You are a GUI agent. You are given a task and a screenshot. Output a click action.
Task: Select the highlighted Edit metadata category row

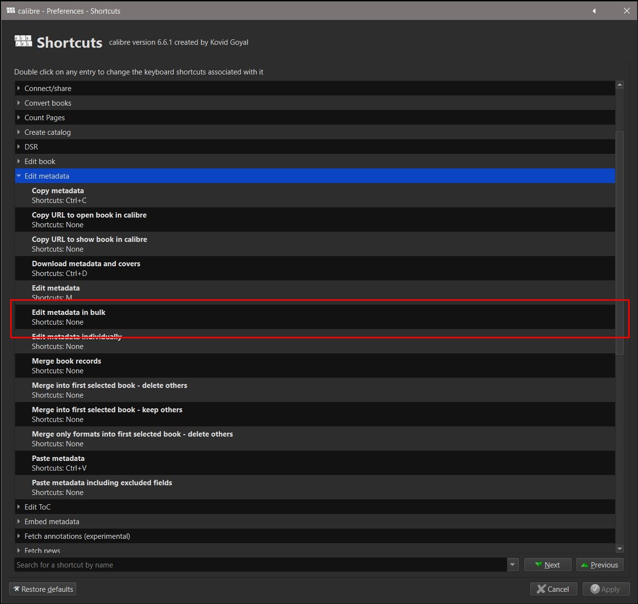pyautogui.click(x=315, y=176)
